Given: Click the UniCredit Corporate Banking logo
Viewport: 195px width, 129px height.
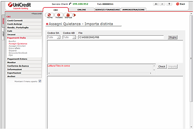Looking at the screenshot, I should pos(19,6).
